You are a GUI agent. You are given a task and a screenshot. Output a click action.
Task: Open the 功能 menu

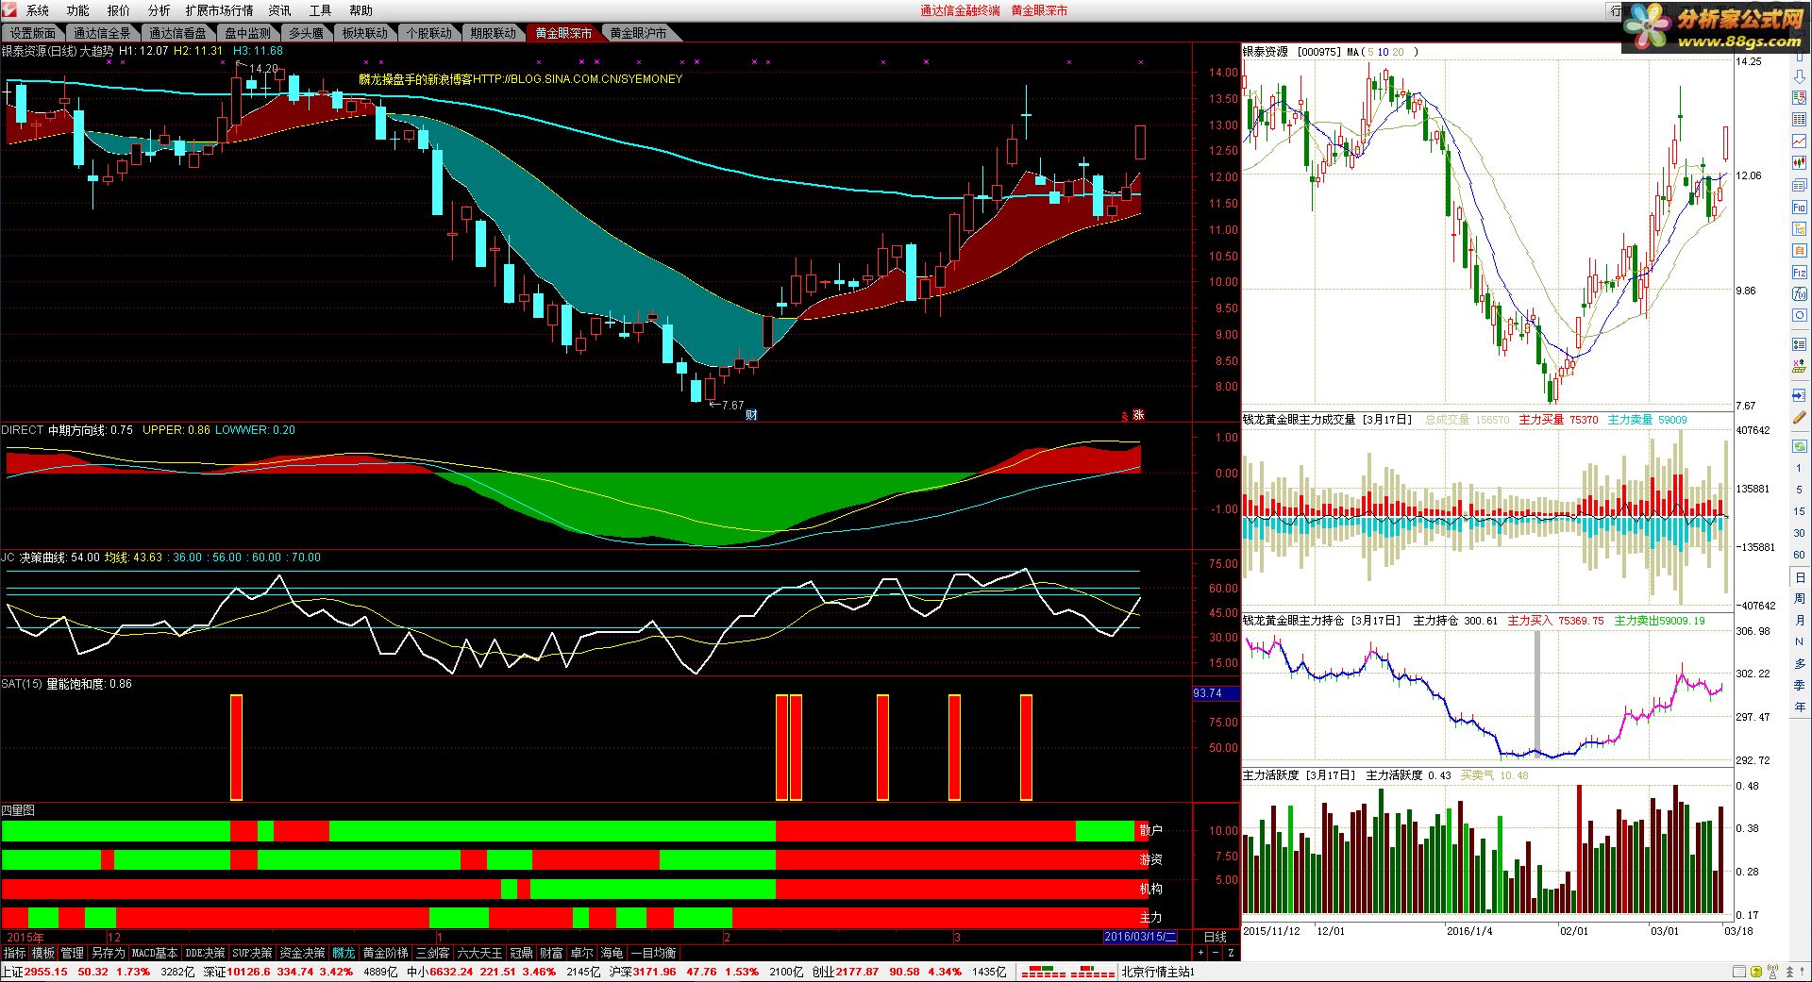[x=78, y=10]
